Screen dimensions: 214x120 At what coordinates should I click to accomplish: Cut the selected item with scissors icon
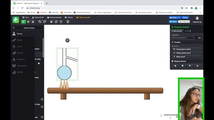[51, 22]
